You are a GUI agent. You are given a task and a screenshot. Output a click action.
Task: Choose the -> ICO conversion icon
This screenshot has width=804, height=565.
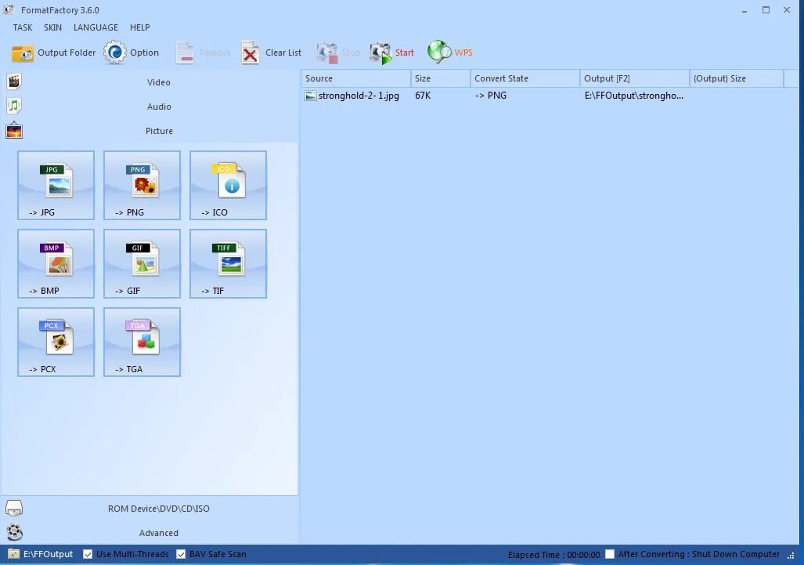pos(228,185)
